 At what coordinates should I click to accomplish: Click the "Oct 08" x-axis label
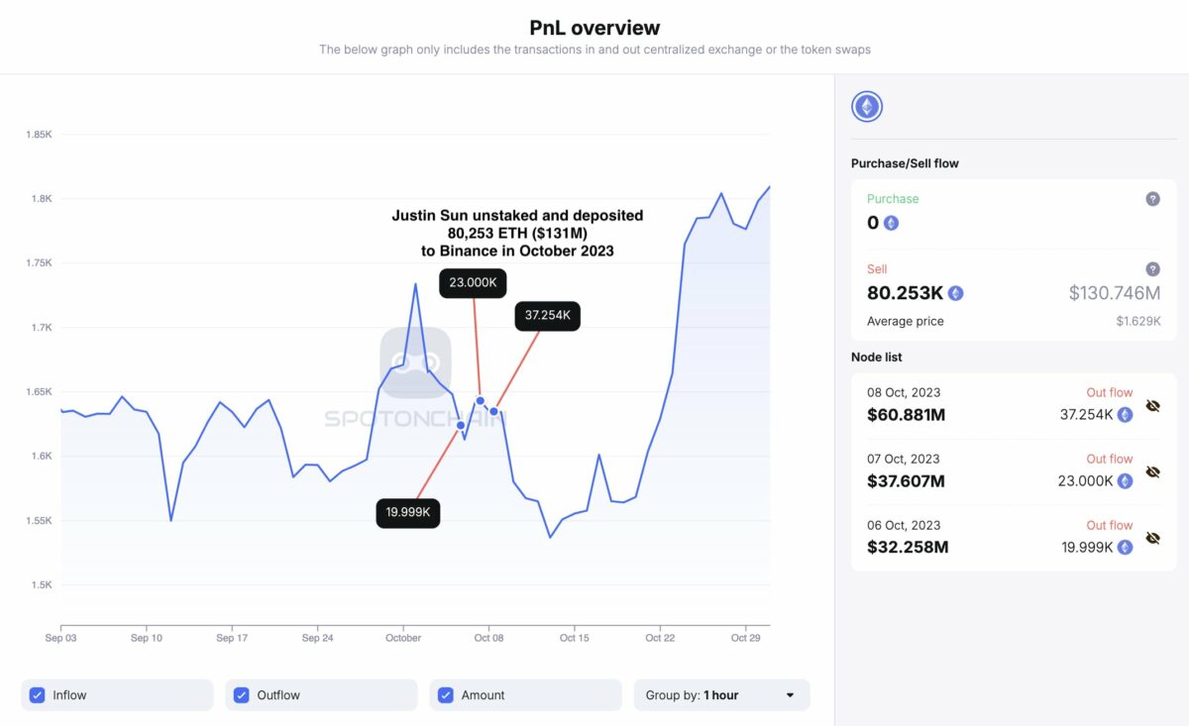[488, 638]
